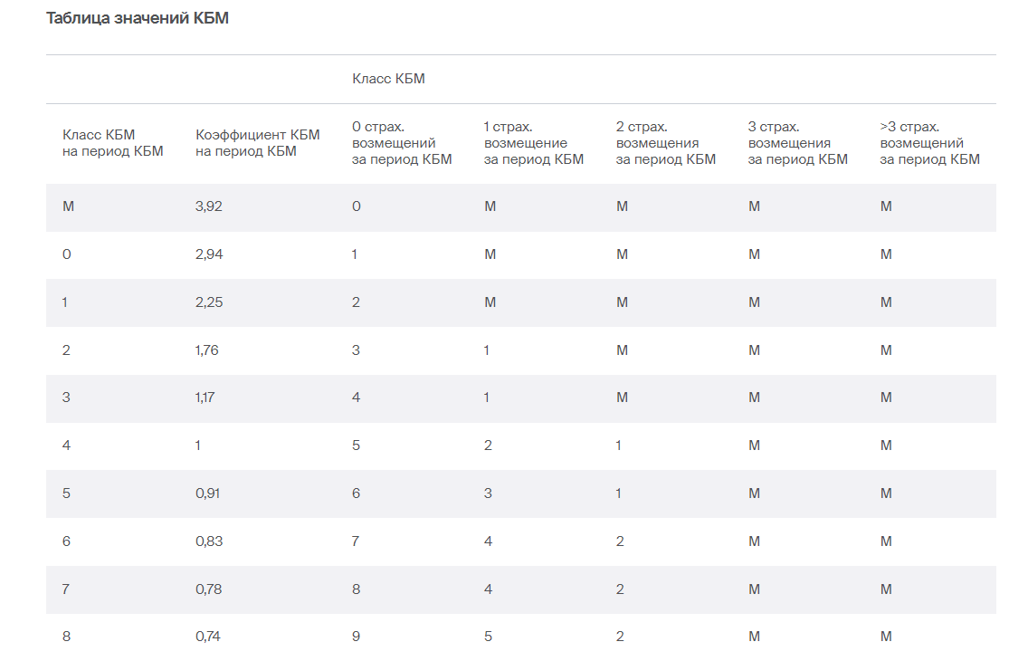1009x661 pixels.
Task: Click '3 страх. возмещения' column header
Action: pos(798,143)
